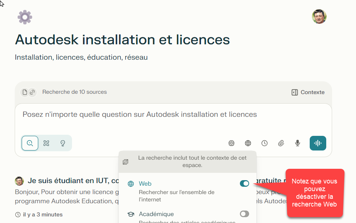Open the sources globe icon
The width and height of the screenshot is (356, 223).
pyautogui.click(x=248, y=143)
